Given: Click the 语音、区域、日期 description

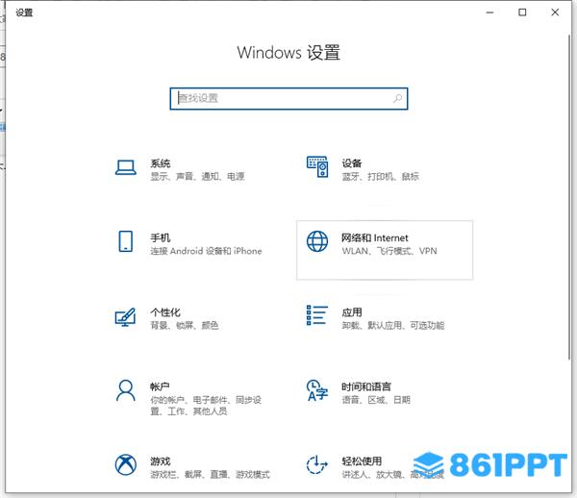Looking at the screenshot, I should 376,400.
